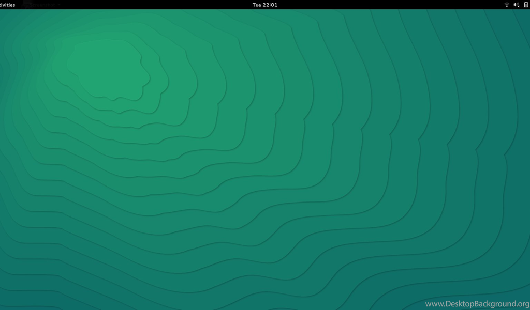
Task: Click the Wi-Fi network icon
Action: [506, 5]
